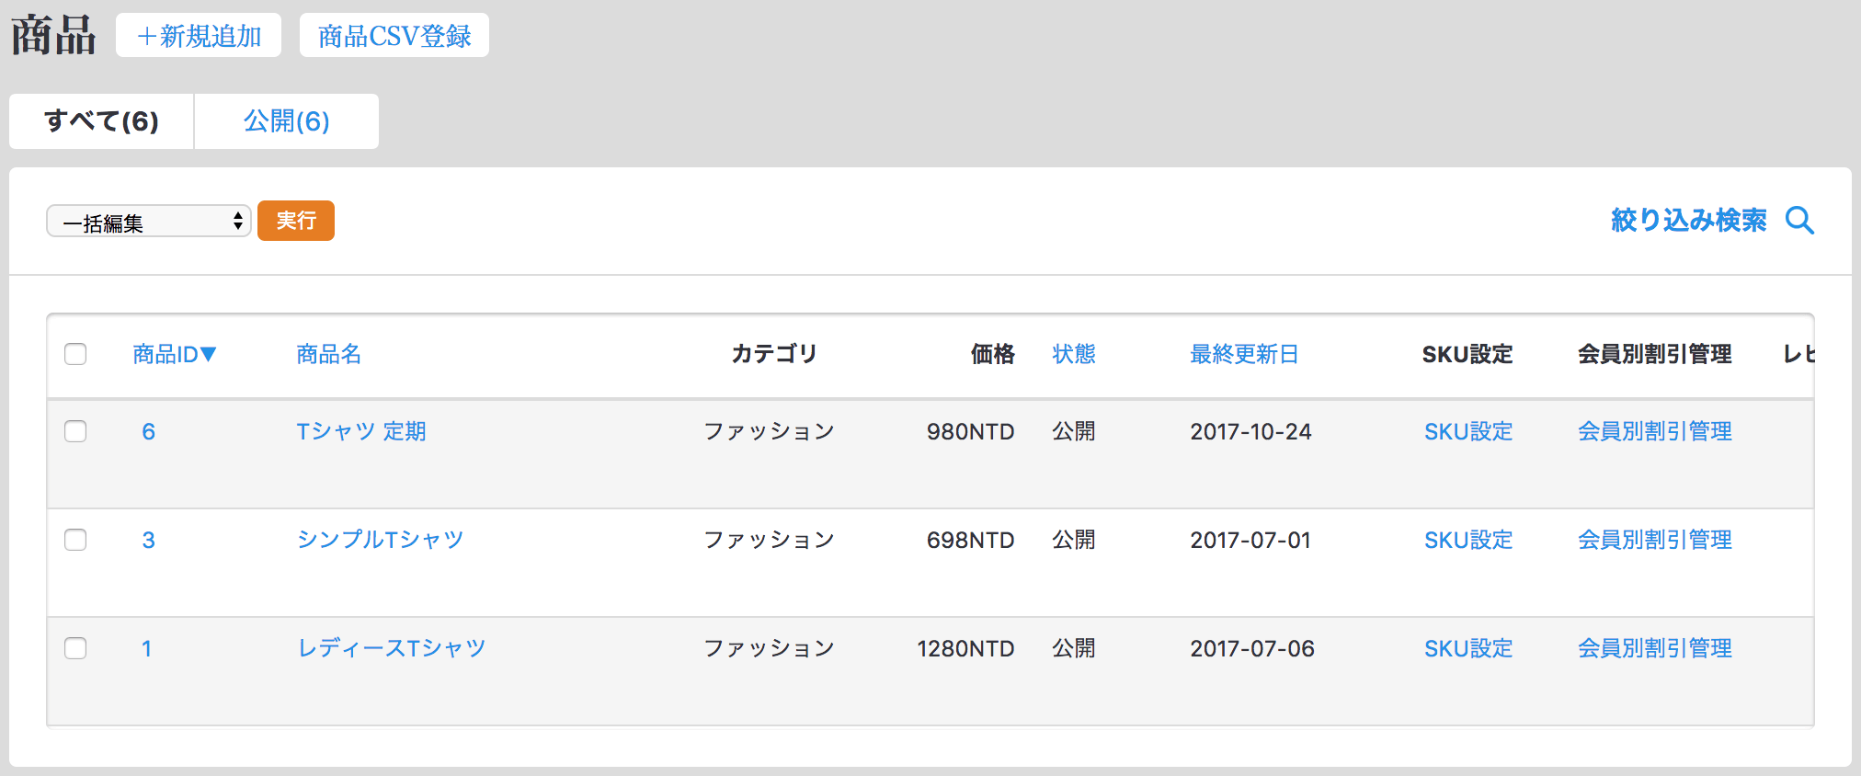Click the magnifying glass search icon

pos(1799,221)
